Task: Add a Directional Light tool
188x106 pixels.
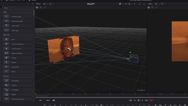Action: [18, 21]
